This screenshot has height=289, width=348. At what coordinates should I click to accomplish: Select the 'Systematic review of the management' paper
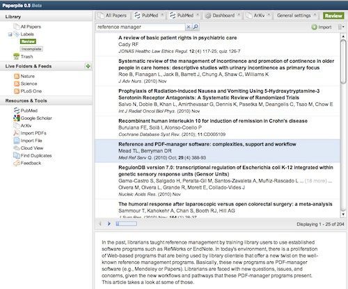pos(217,71)
